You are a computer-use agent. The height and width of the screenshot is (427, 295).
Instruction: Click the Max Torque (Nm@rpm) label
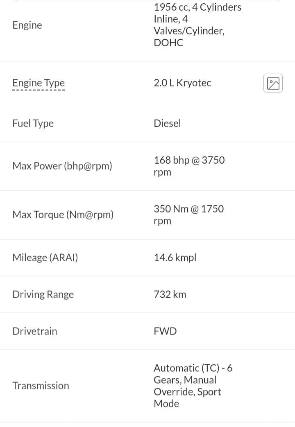pos(63,215)
